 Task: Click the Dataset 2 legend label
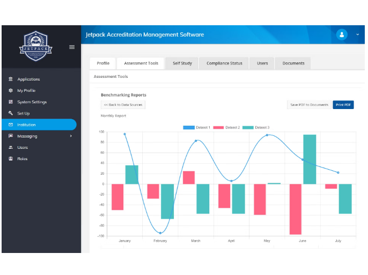[232, 127]
